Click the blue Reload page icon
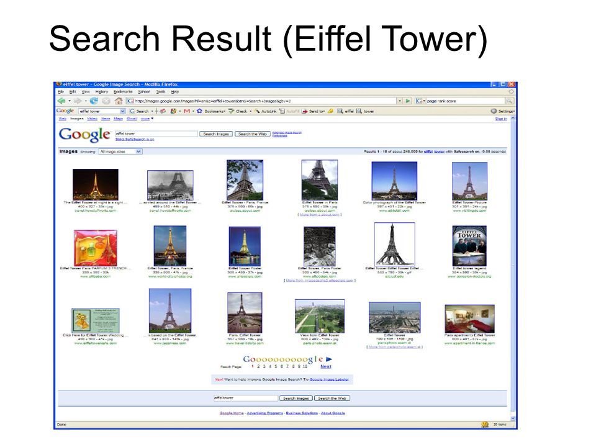 tap(94, 101)
